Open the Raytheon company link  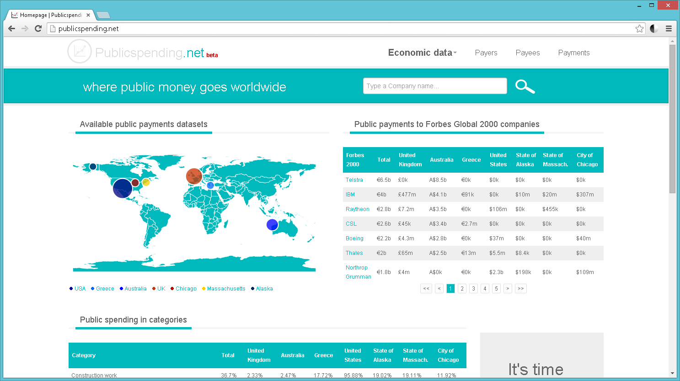tap(358, 209)
